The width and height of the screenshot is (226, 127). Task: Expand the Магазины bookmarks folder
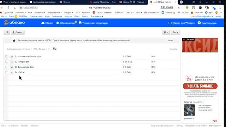click(40, 13)
